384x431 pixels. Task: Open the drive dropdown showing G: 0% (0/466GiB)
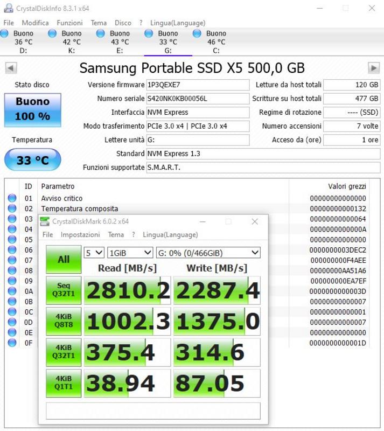click(208, 253)
